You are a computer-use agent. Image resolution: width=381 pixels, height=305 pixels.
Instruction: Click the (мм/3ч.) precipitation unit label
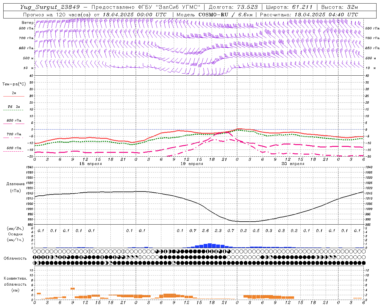pos(15,229)
